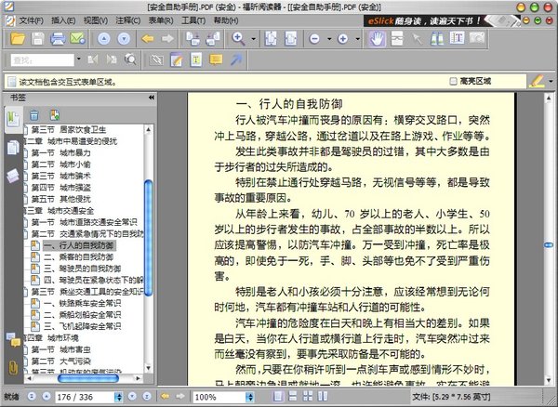Open the 插入(E) menu
Screen dimensions: 558x407
pos(63,20)
